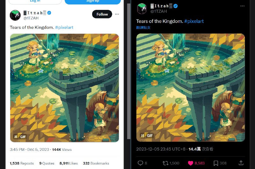Follow the @1TZAH account

click(102, 14)
